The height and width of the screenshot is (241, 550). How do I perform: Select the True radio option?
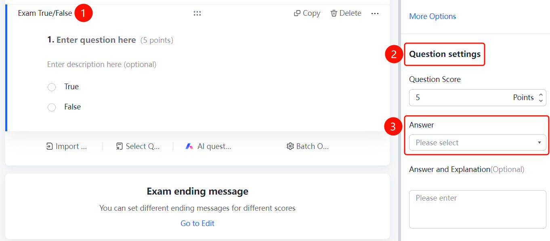pyautogui.click(x=52, y=87)
